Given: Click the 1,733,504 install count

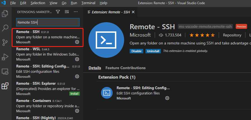Looking at the screenshot, I should pos(173,35).
